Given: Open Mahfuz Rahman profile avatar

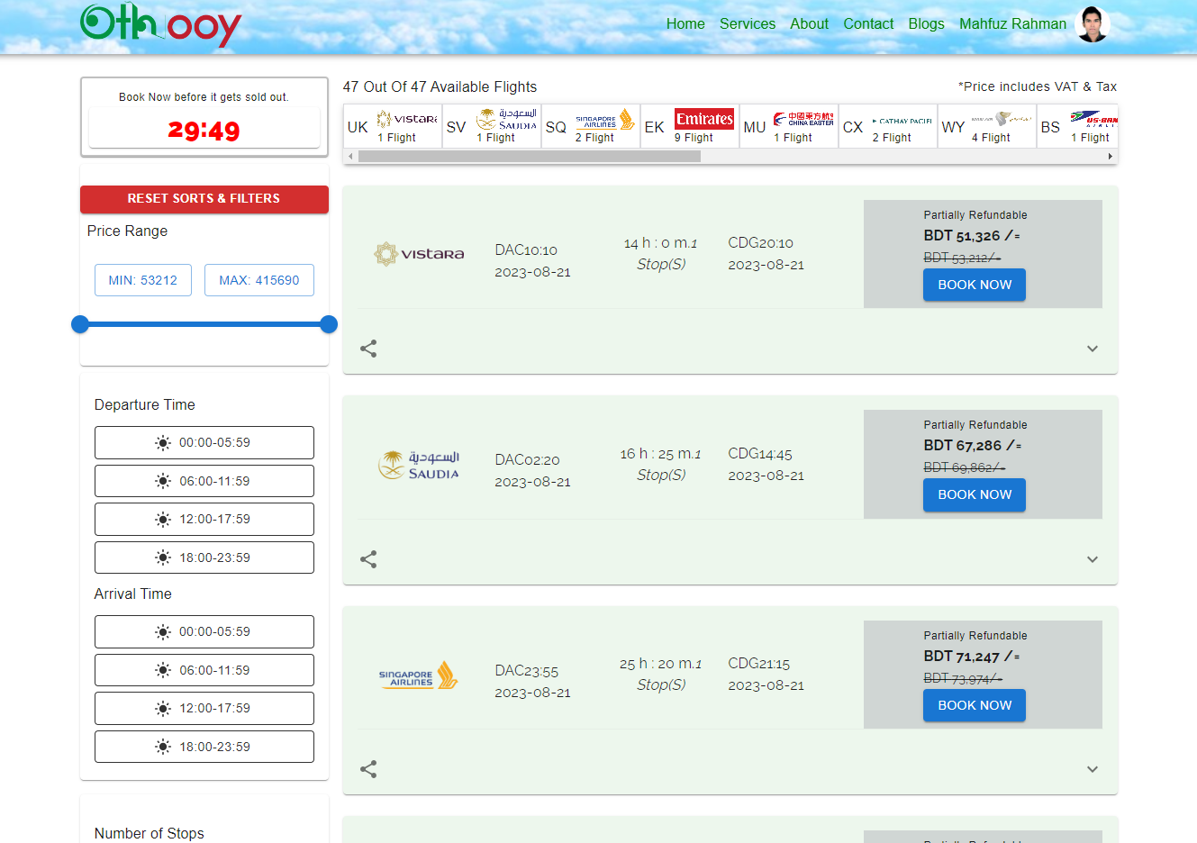Looking at the screenshot, I should point(1093,24).
